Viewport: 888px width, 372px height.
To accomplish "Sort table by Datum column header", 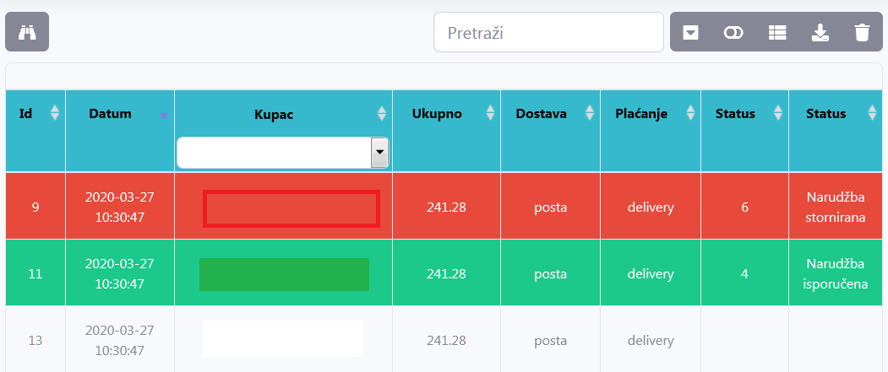I will point(111,114).
